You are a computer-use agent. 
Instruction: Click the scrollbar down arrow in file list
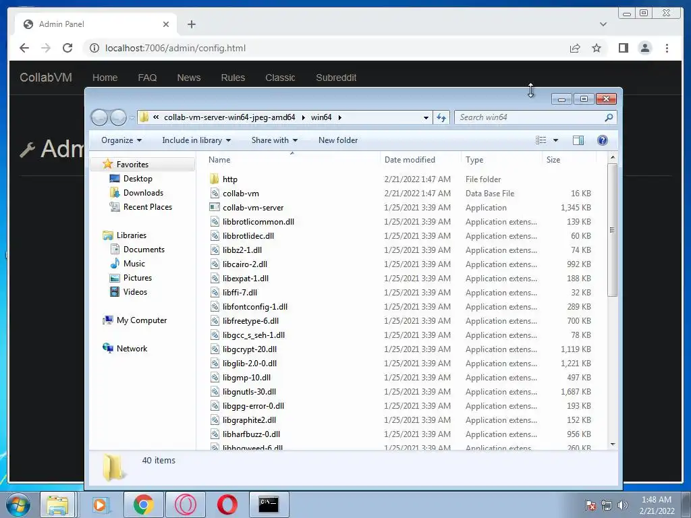tap(612, 444)
